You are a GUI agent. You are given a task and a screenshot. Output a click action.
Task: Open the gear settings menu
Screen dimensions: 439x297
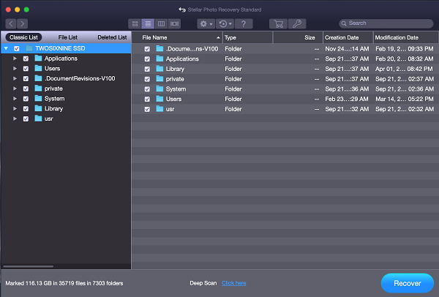[x=206, y=24]
